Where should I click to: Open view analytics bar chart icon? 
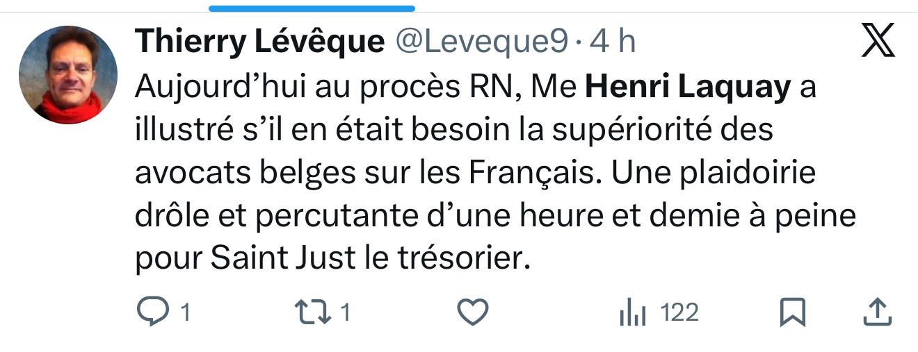[x=633, y=314]
